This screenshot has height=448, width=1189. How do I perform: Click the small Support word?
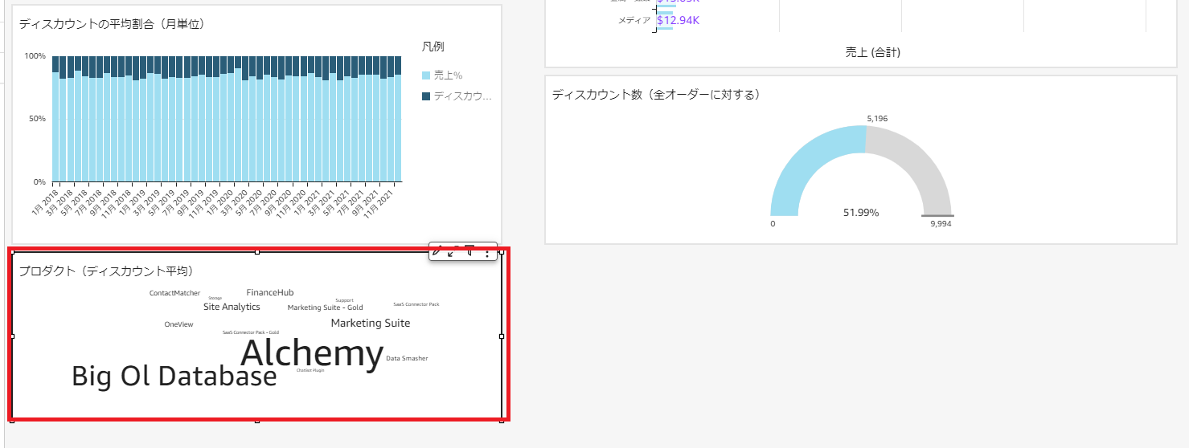pyautogui.click(x=344, y=300)
